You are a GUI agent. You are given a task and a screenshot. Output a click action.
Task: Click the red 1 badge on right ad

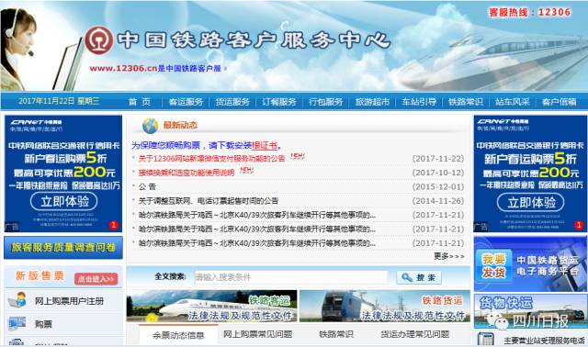(579, 225)
